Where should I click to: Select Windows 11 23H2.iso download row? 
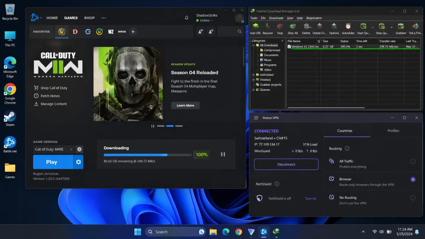click(x=354, y=46)
